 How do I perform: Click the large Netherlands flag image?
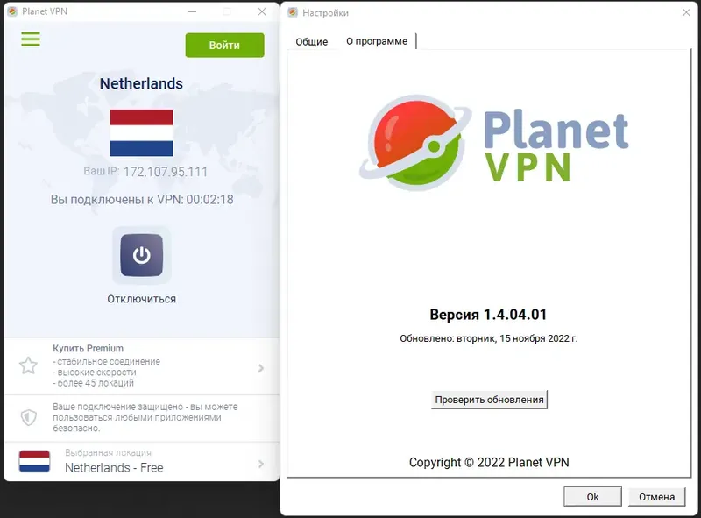click(142, 133)
